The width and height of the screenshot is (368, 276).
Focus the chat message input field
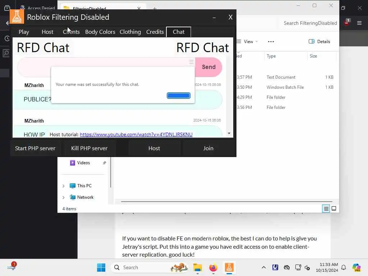pyautogui.click(x=106, y=67)
